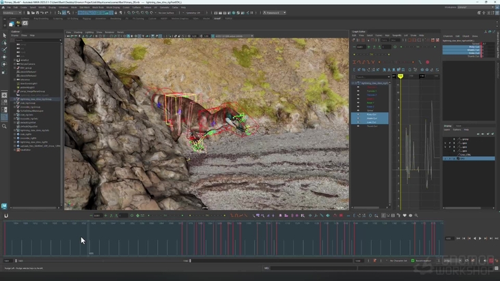The image size is (500, 281).
Task: Click the current frame marker in Graph Editor
Action: pyautogui.click(x=400, y=76)
